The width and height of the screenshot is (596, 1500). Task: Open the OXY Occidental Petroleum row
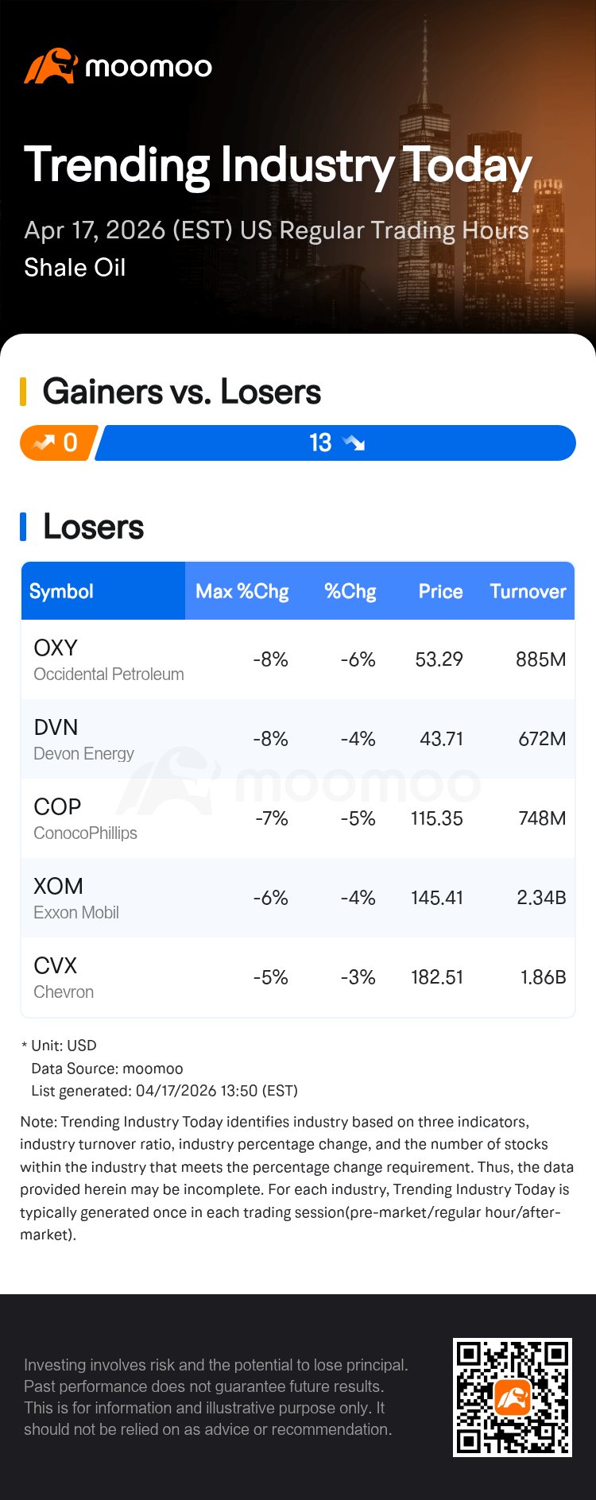108,659
